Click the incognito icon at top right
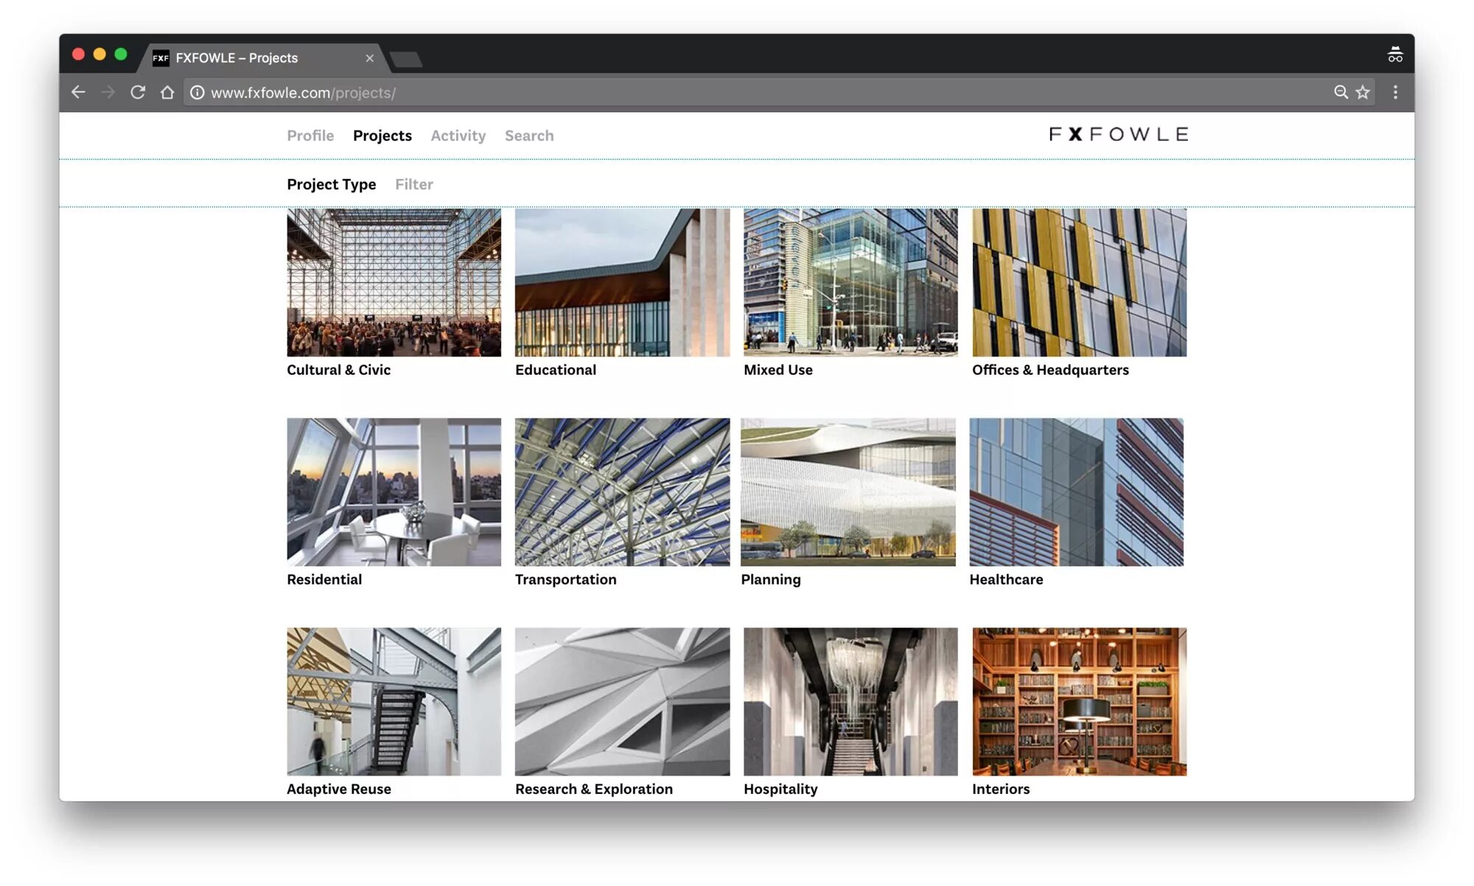Screen dimensions: 1474x886 1394,55
